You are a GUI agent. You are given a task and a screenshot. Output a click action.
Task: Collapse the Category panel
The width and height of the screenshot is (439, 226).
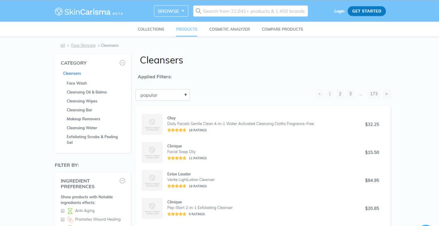click(122, 63)
